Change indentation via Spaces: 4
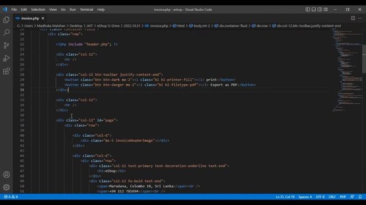 point(305,197)
